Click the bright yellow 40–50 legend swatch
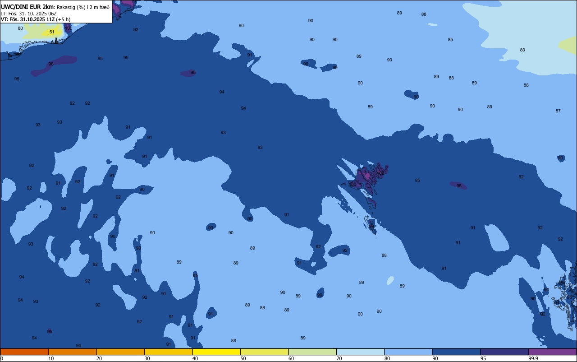 pos(216,352)
